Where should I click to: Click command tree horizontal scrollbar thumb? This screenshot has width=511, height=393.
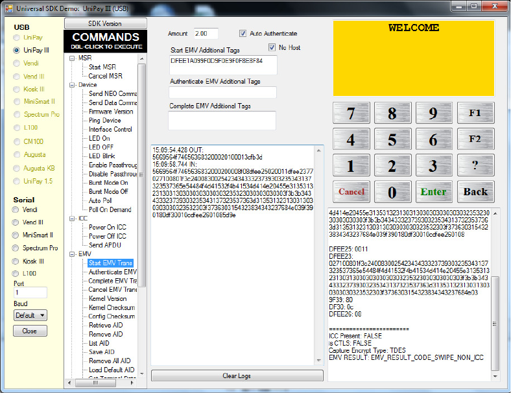click(x=95, y=383)
